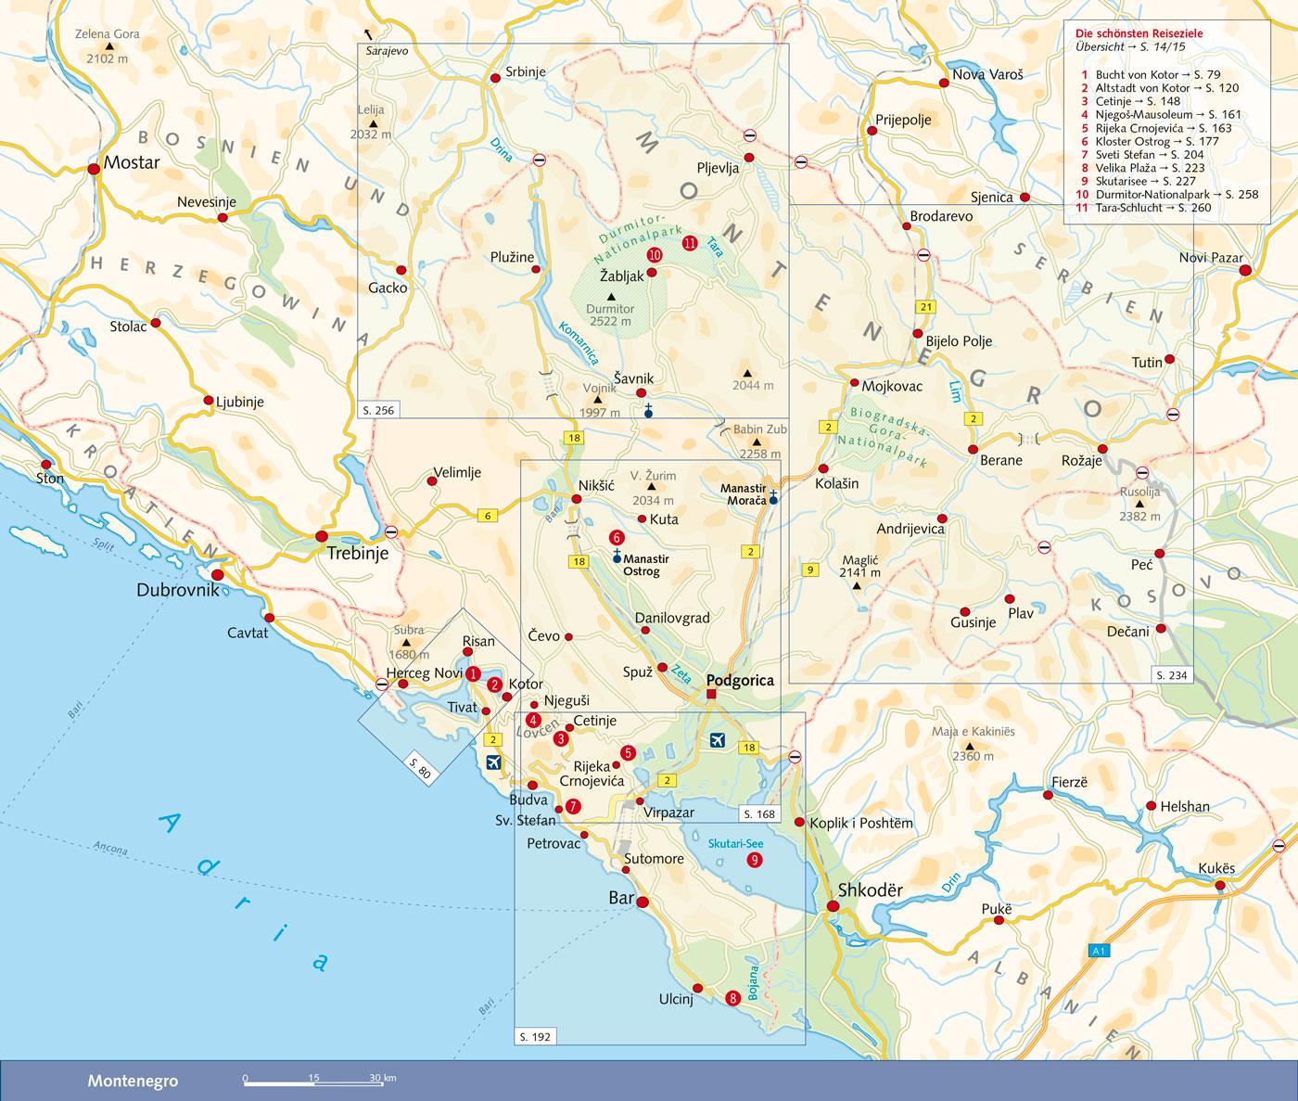The image size is (1298, 1101).
Task: Click the Dubrovnik city marker dot
Action: point(218,575)
